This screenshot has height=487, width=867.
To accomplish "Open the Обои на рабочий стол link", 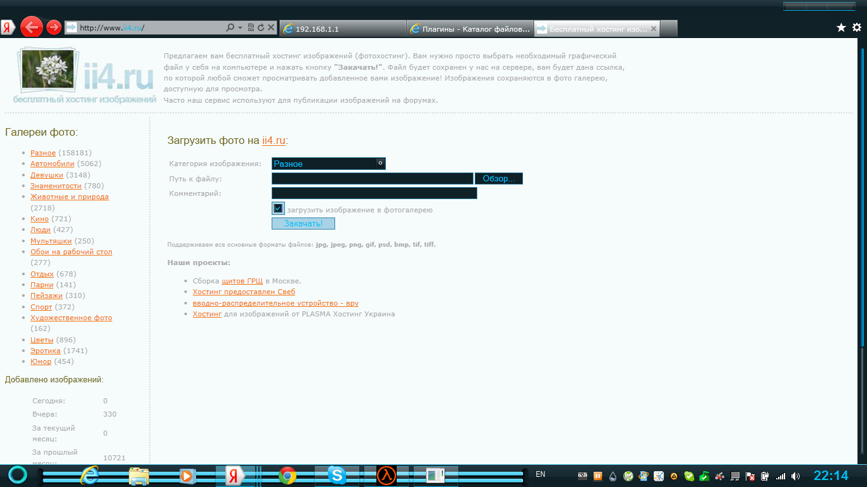I will coord(71,252).
